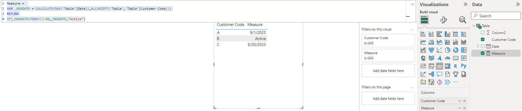Remove Measure from Columns well

(x=464, y=108)
